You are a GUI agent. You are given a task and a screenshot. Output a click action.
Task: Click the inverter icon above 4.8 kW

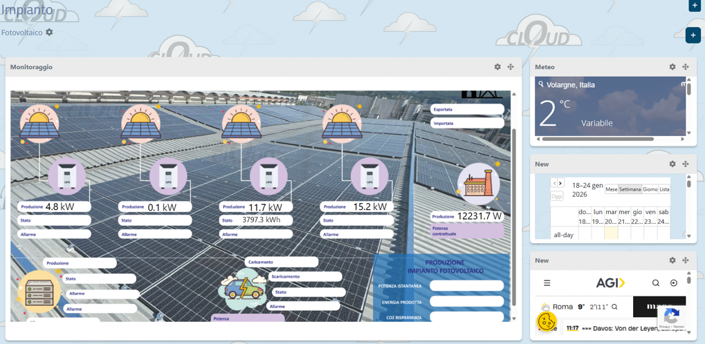[66, 176]
